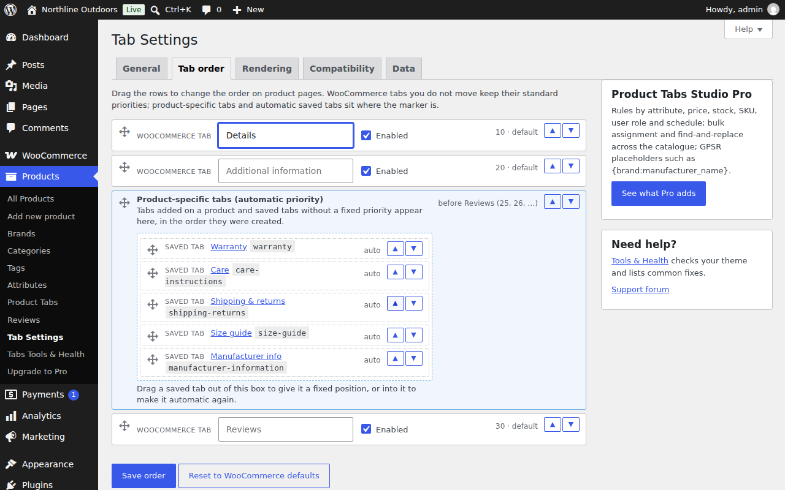The height and width of the screenshot is (490, 785).
Task: Focus the Reviews title field
Action: 286,429
